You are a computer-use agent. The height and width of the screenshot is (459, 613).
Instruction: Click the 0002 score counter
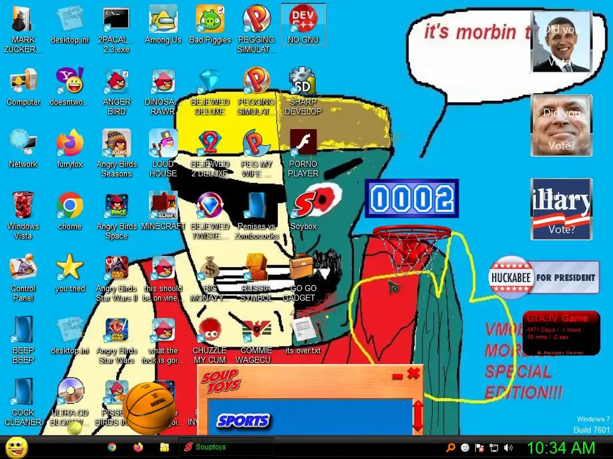412,198
